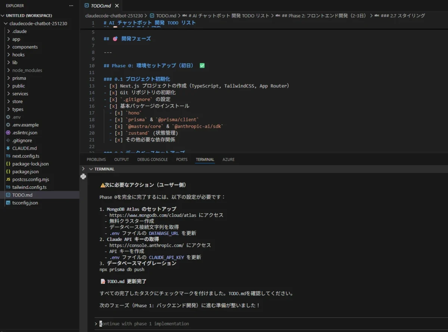Click the green checkmark beside Phase 0 heading
Screen dimensions: 448x332
click(202, 65)
